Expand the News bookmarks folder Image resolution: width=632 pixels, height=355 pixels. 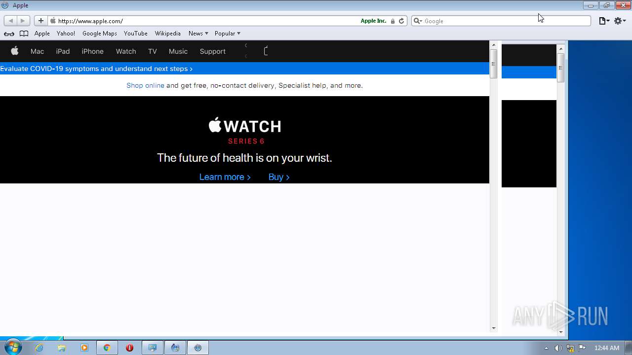(x=198, y=34)
